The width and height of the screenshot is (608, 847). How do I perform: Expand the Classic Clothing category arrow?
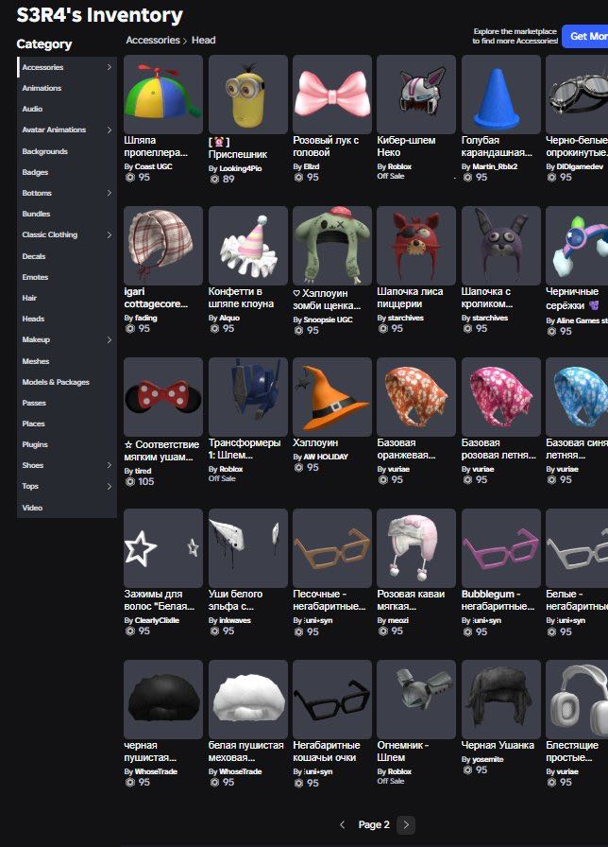pyautogui.click(x=109, y=234)
